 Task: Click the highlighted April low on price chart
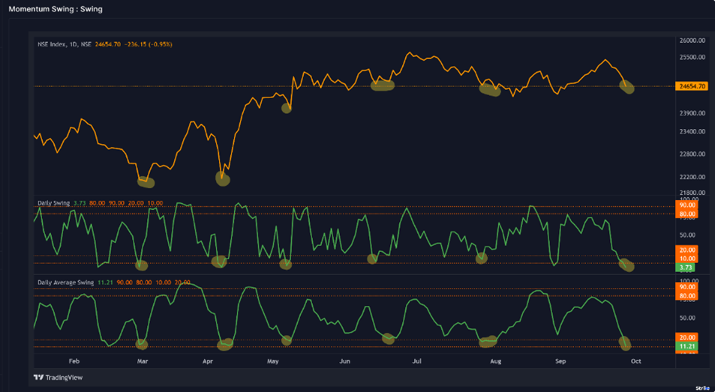[x=223, y=178]
